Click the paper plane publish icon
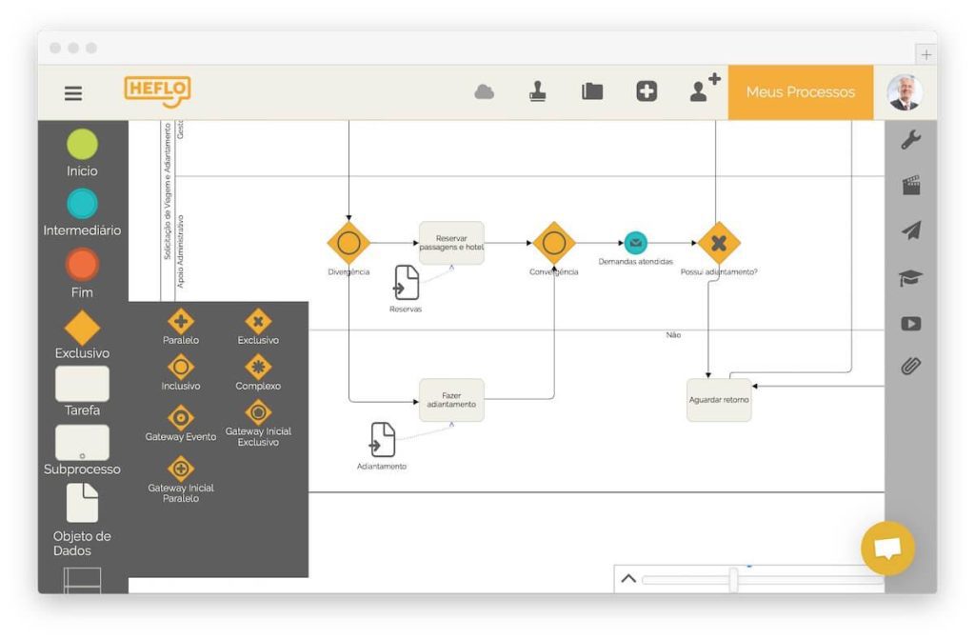The height and width of the screenshot is (639, 975). [910, 231]
